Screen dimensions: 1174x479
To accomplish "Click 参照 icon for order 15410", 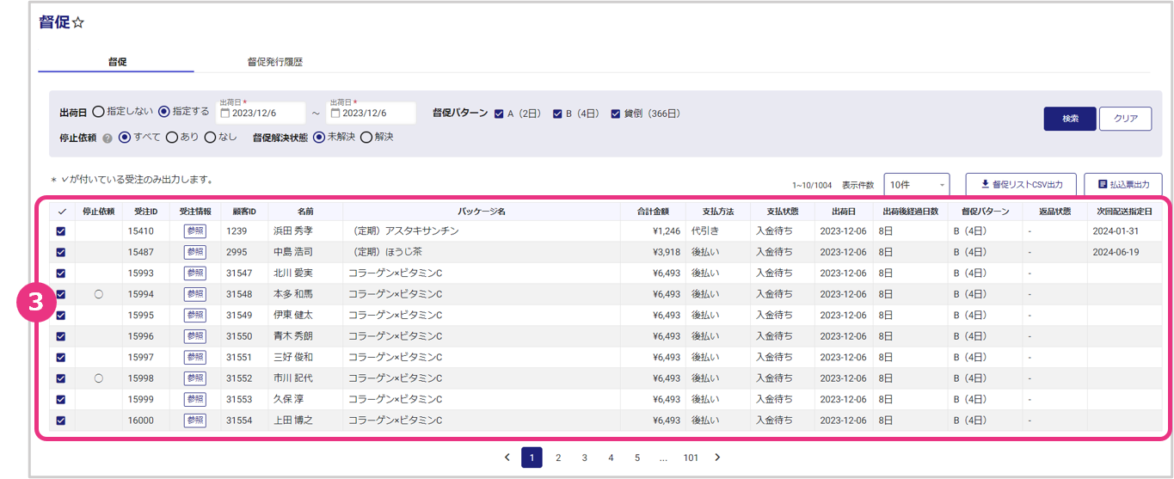I will point(195,230).
